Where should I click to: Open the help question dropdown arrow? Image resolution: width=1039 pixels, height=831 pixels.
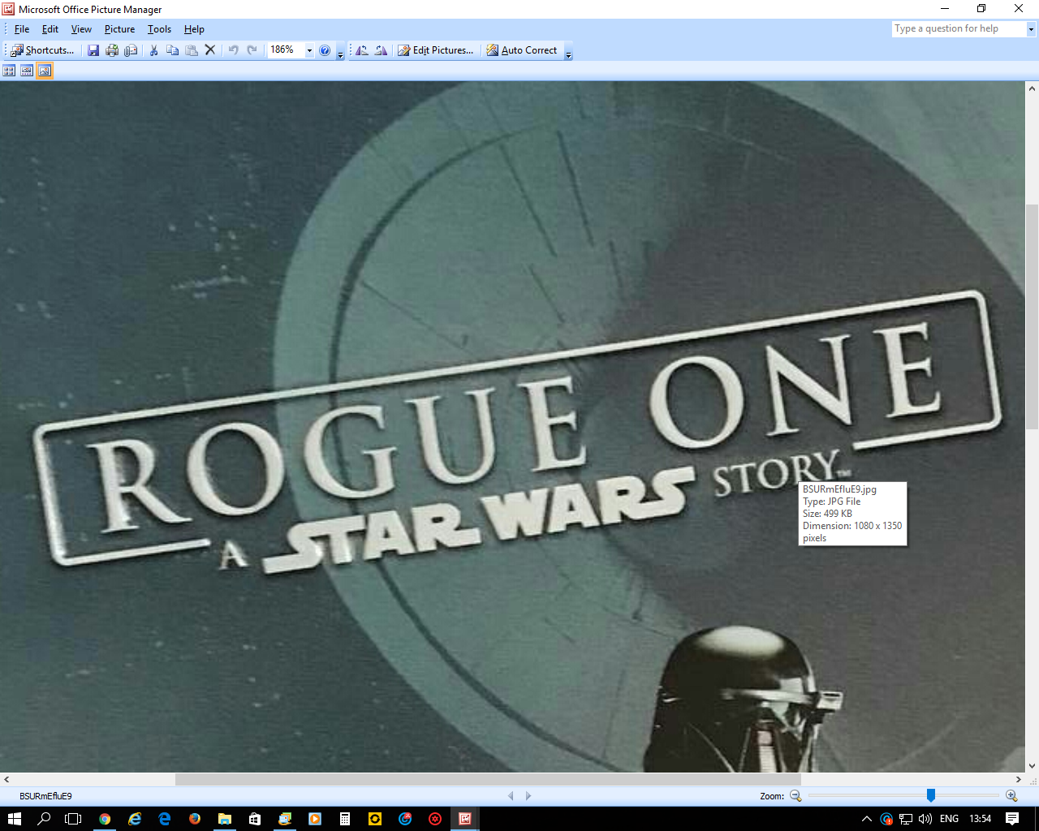coord(1032,28)
